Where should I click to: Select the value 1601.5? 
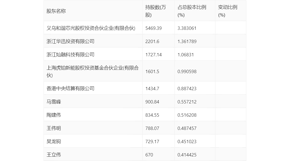point(152,72)
